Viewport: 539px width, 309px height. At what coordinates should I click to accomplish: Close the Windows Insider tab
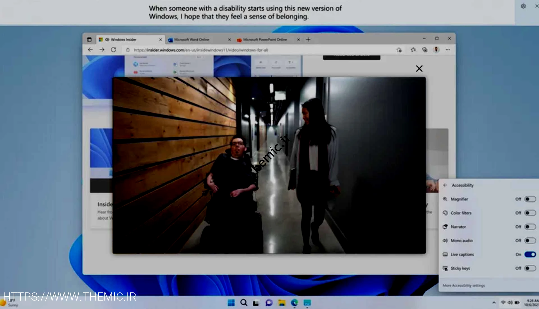coord(161,40)
